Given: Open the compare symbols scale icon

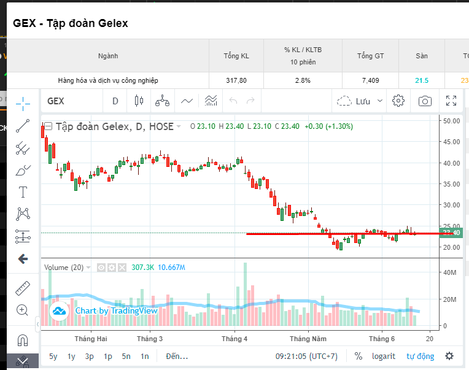Looking at the screenshot, I should pyautogui.click(x=163, y=101).
